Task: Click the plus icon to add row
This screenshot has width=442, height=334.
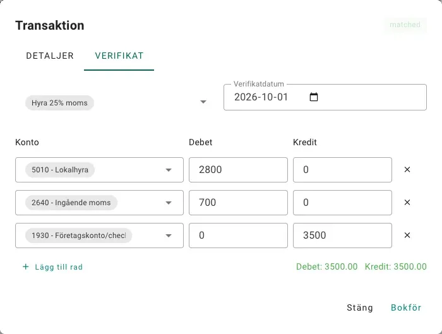Action: click(x=26, y=266)
